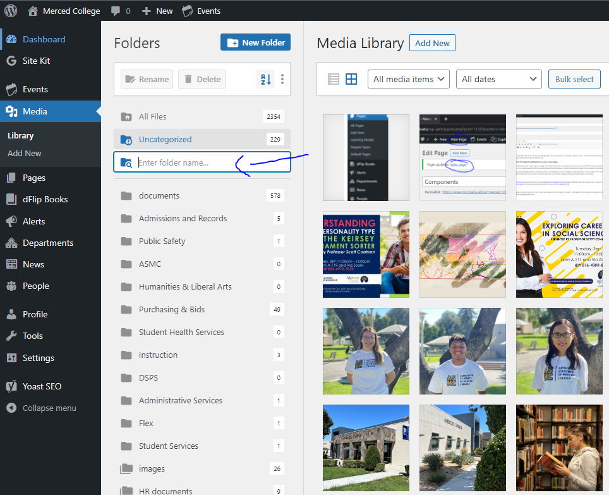Focus the Enter folder name search field
Image resolution: width=609 pixels, height=495 pixels.
pyautogui.click(x=202, y=162)
